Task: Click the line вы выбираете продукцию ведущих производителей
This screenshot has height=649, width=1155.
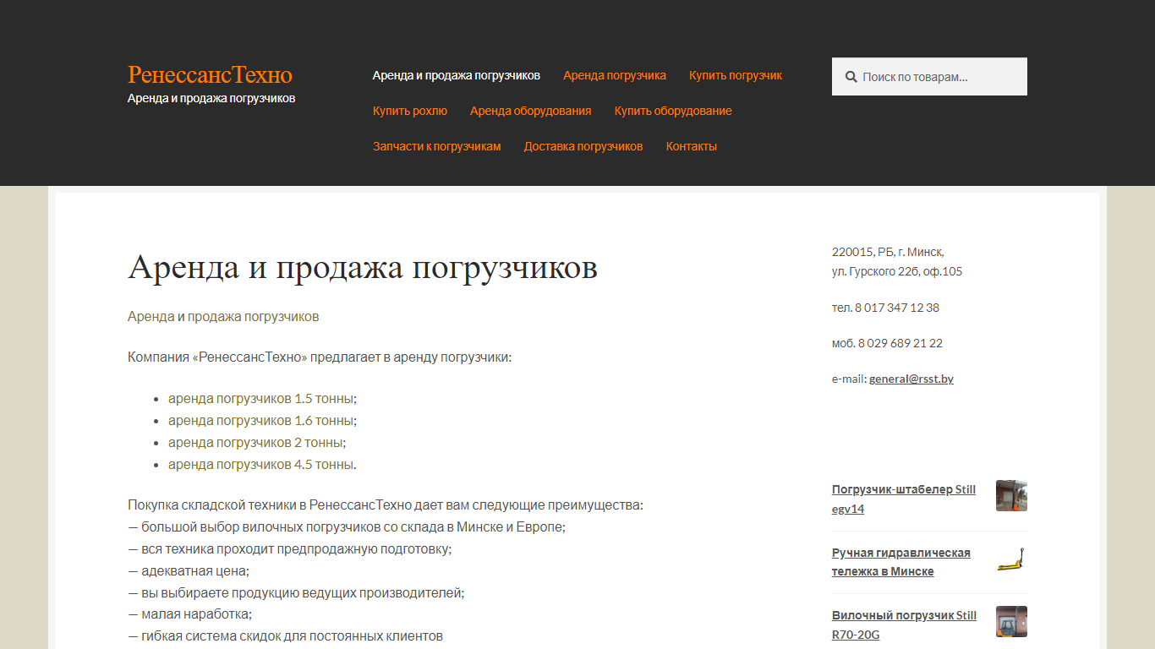Action: 296,592
